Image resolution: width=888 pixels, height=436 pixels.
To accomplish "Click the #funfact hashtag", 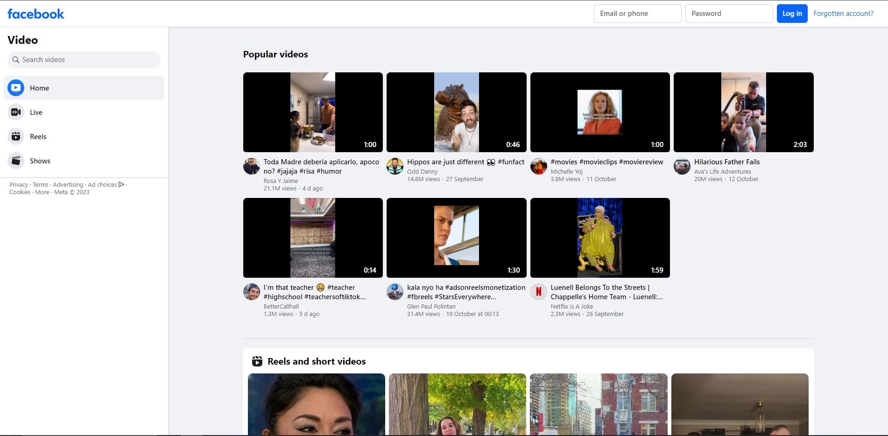I will [511, 162].
